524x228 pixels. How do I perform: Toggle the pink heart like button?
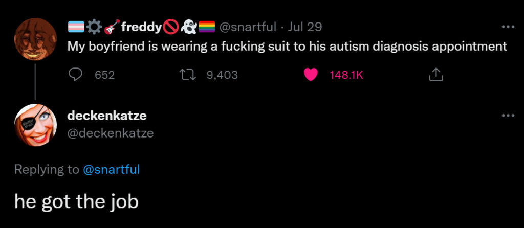click(x=311, y=75)
